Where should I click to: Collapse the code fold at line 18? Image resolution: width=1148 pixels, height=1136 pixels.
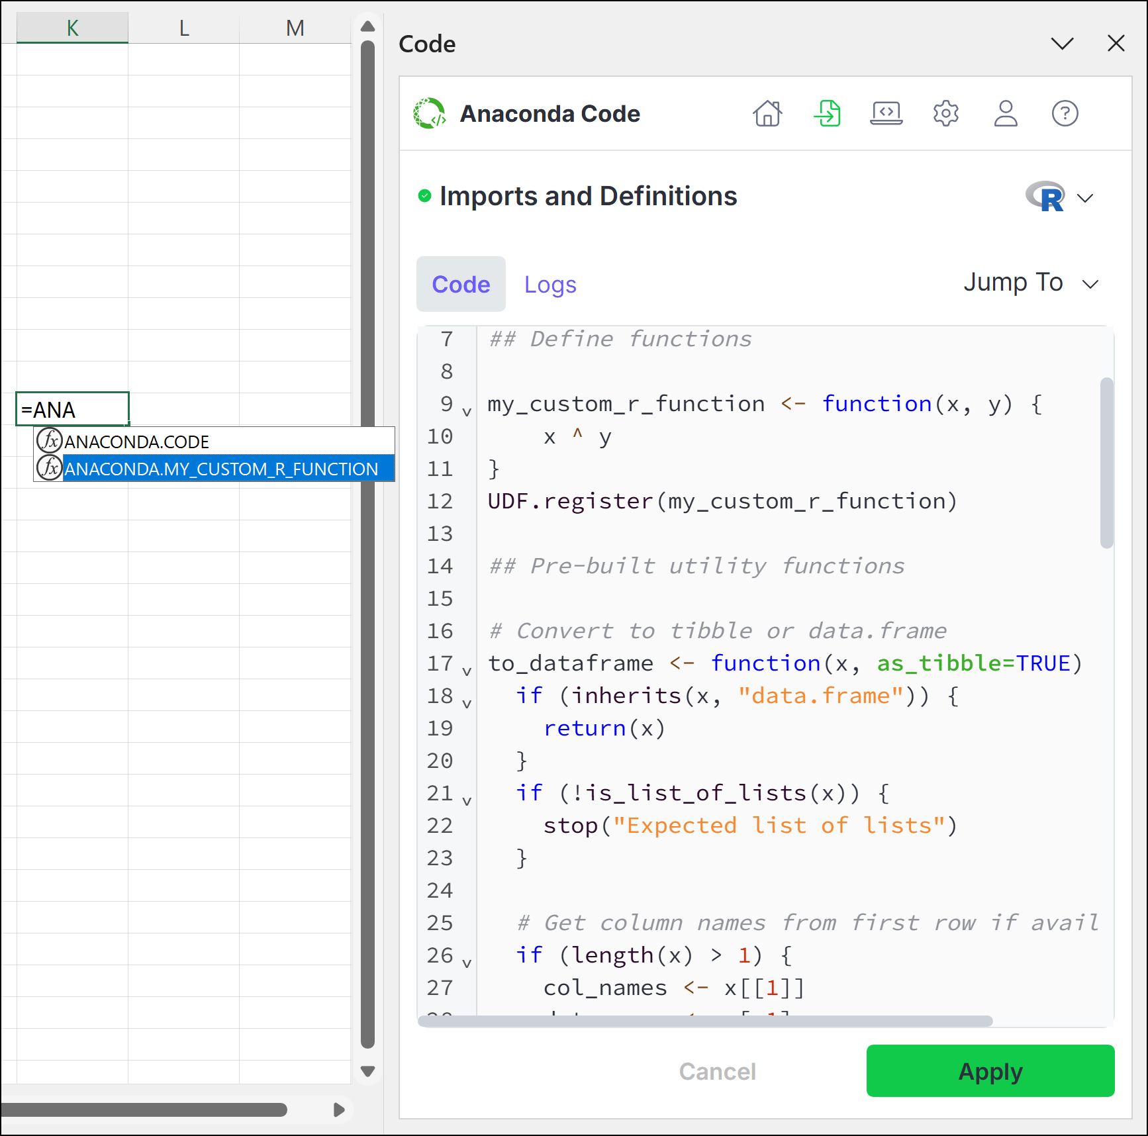(x=467, y=704)
